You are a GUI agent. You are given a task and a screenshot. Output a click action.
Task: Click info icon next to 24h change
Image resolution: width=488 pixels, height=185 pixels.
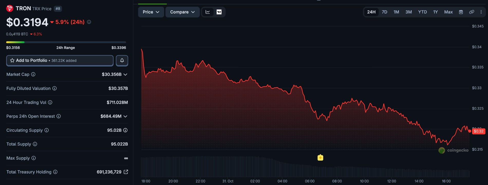point(89,22)
